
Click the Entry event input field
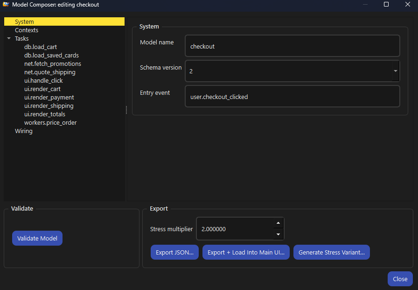pyautogui.click(x=293, y=96)
